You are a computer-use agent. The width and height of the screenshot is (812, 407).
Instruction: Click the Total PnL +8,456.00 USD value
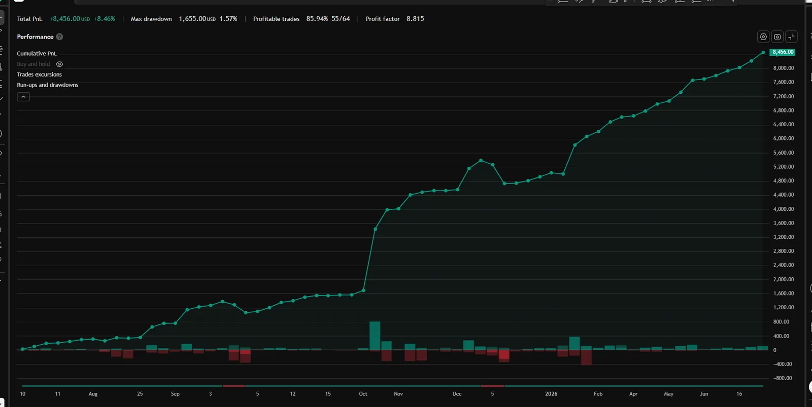(70, 19)
